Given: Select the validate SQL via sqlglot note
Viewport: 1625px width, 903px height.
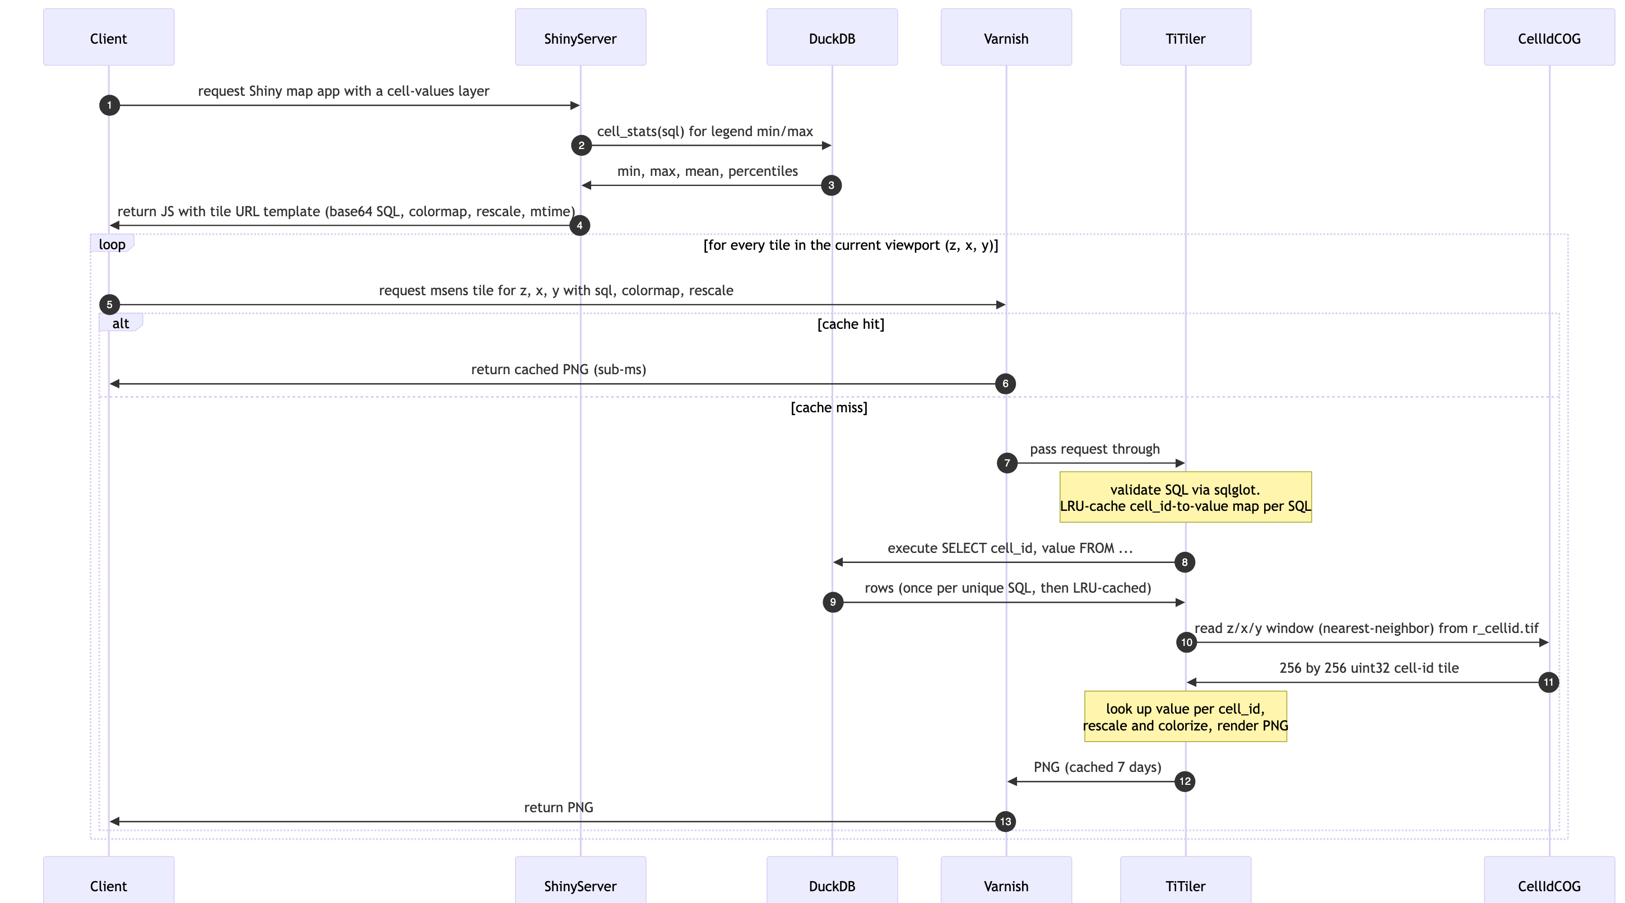Looking at the screenshot, I should pyautogui.click(x=1185, y=497).
